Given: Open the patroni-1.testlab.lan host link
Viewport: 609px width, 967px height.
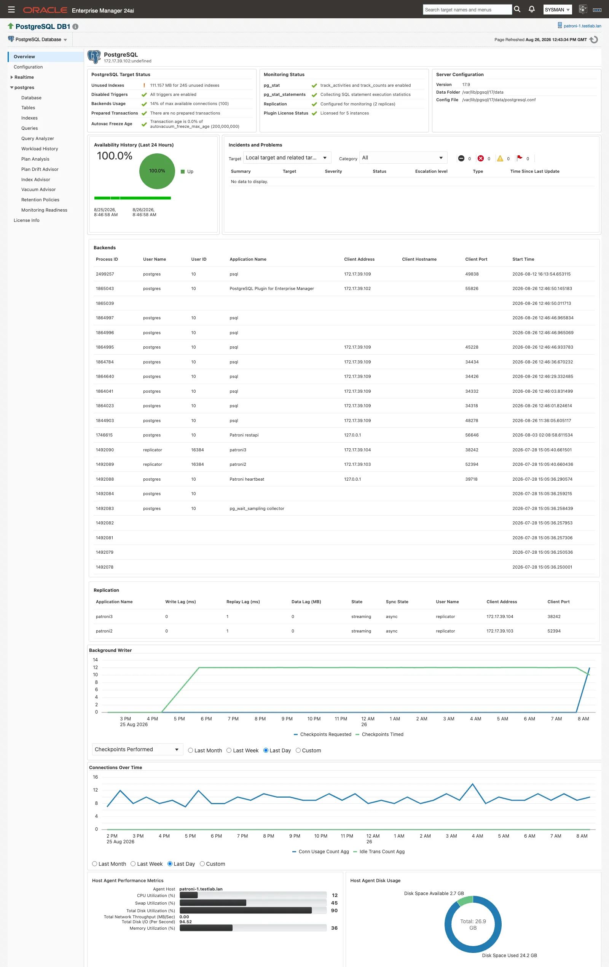Looking at the screenshot, I should [582, 26].
